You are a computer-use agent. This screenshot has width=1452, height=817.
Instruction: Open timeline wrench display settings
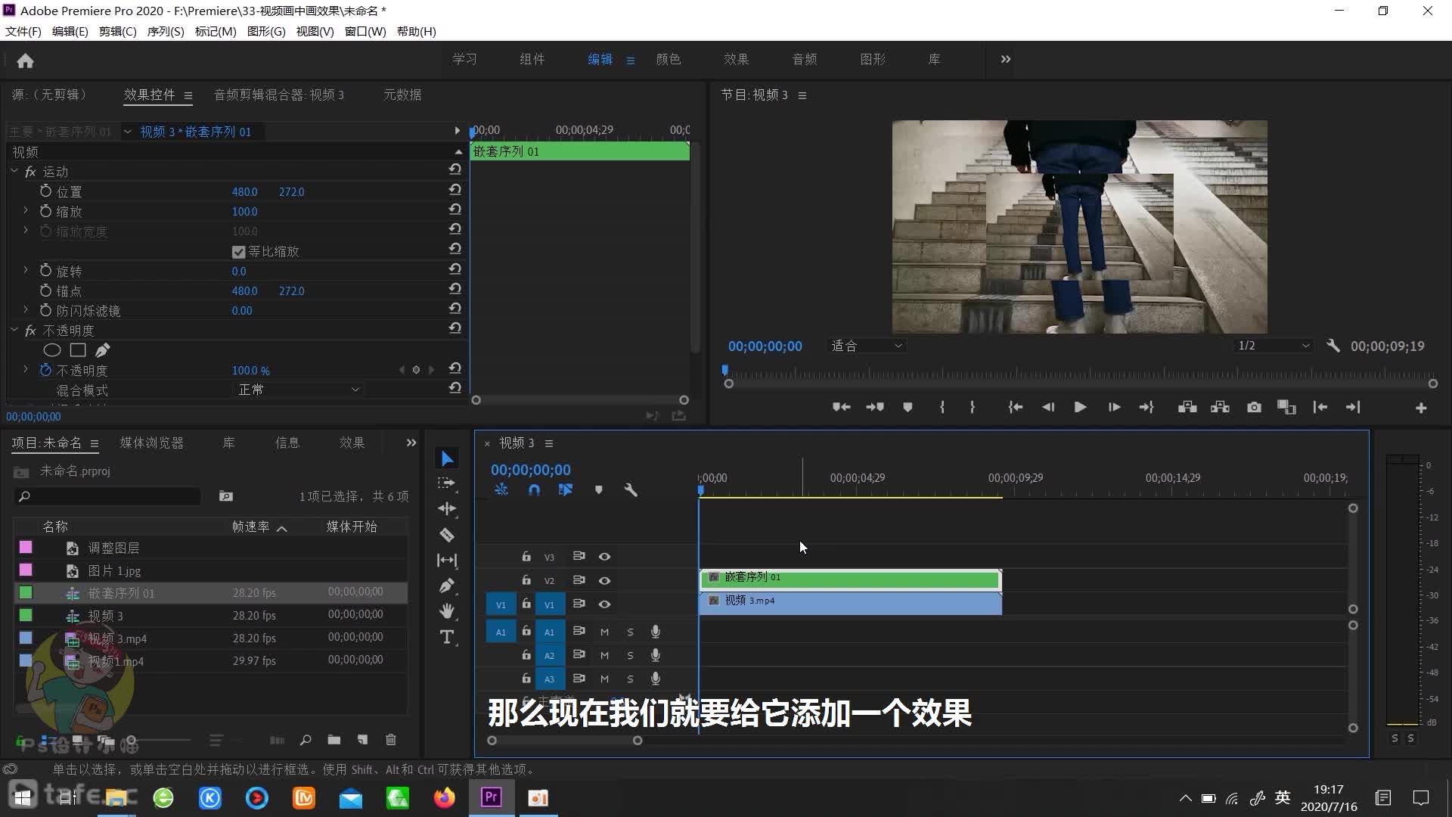(x=631, y=490)
